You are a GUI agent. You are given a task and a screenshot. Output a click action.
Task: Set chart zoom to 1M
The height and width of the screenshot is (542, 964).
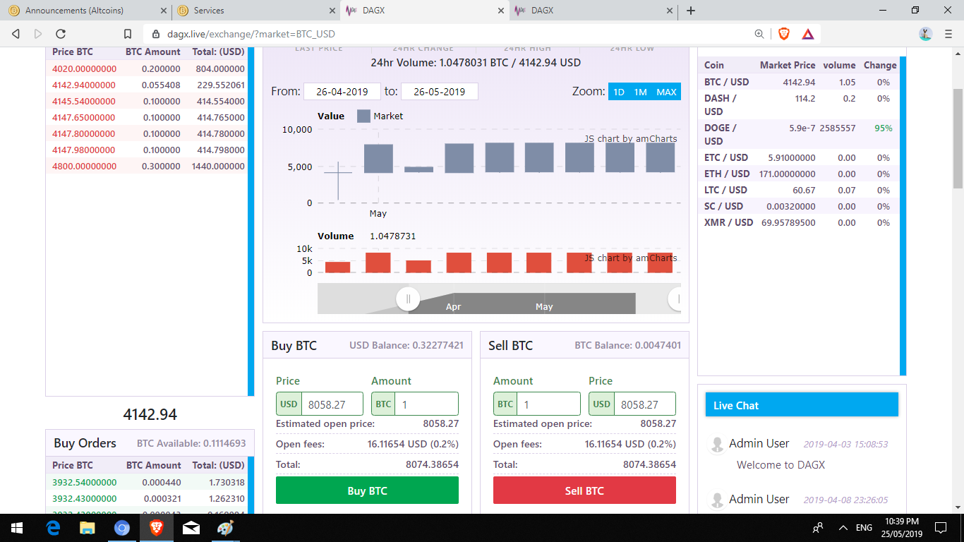click(640, 92)
